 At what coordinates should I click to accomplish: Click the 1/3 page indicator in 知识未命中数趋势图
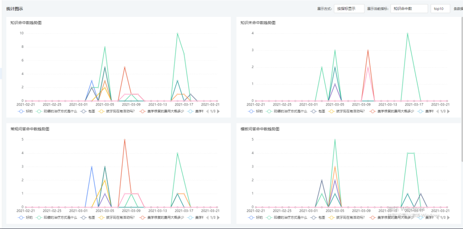point(443,112)
